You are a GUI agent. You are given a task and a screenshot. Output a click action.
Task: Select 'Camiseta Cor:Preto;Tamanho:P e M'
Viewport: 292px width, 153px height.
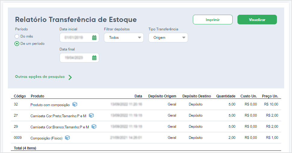(58, 116)
